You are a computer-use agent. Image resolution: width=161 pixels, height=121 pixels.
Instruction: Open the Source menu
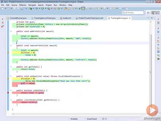click(x=14, y=5)
